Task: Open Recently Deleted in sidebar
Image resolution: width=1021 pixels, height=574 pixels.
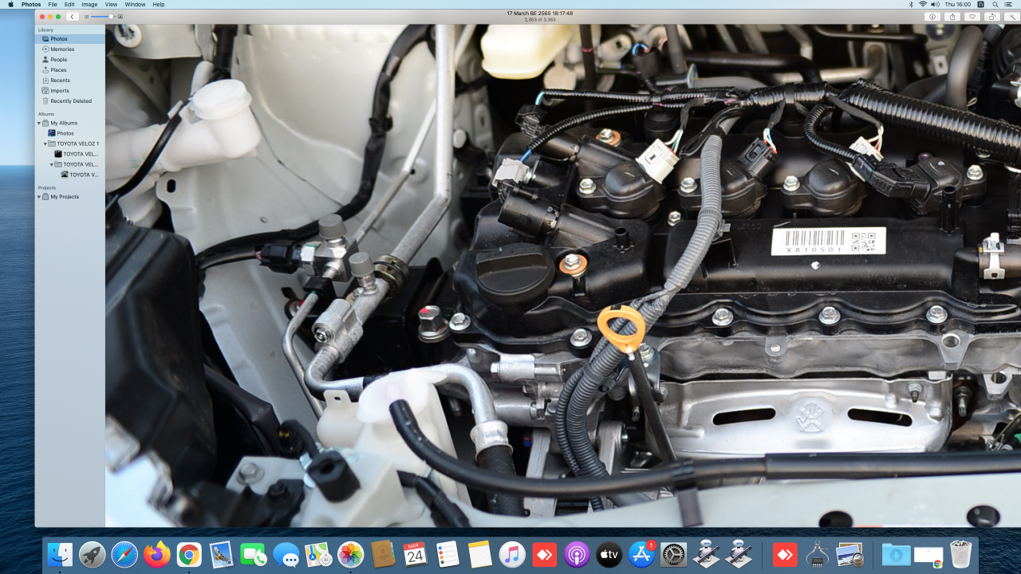Action: pos(71,101)
